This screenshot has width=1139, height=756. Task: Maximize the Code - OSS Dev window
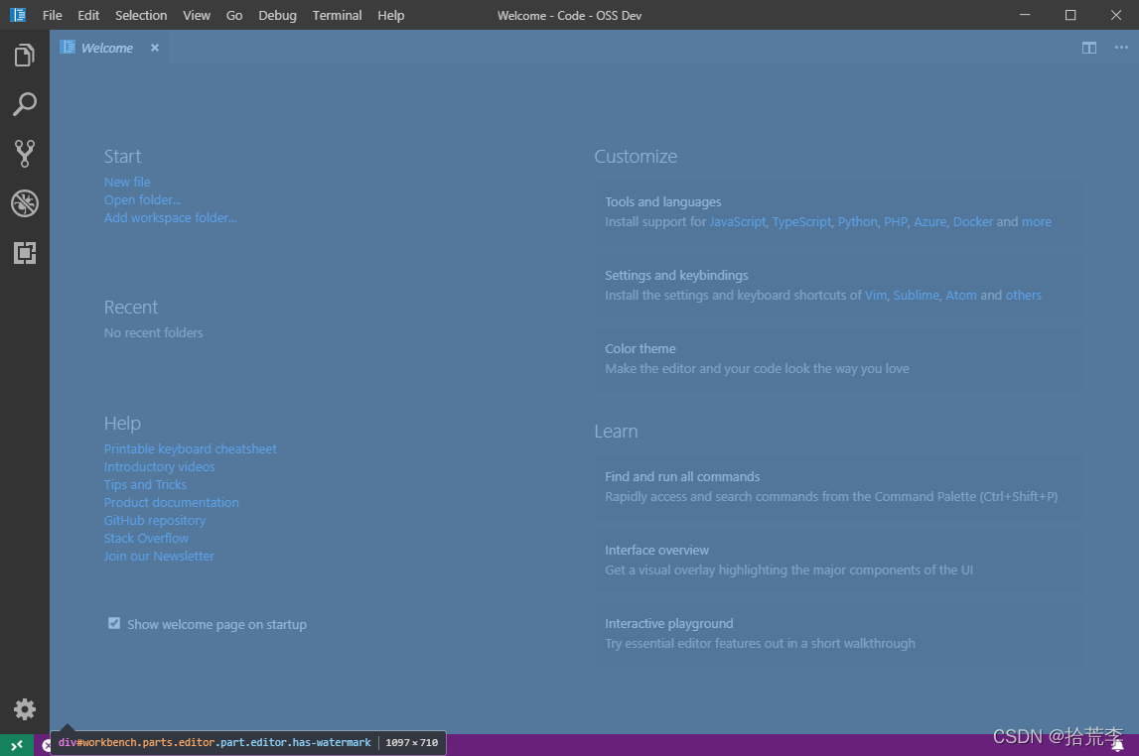pyautogui.click(x=1070, y=15)
